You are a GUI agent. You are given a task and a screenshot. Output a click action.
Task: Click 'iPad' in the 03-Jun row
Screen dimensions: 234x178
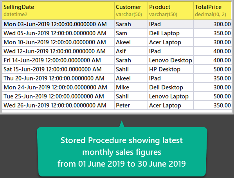171,24
